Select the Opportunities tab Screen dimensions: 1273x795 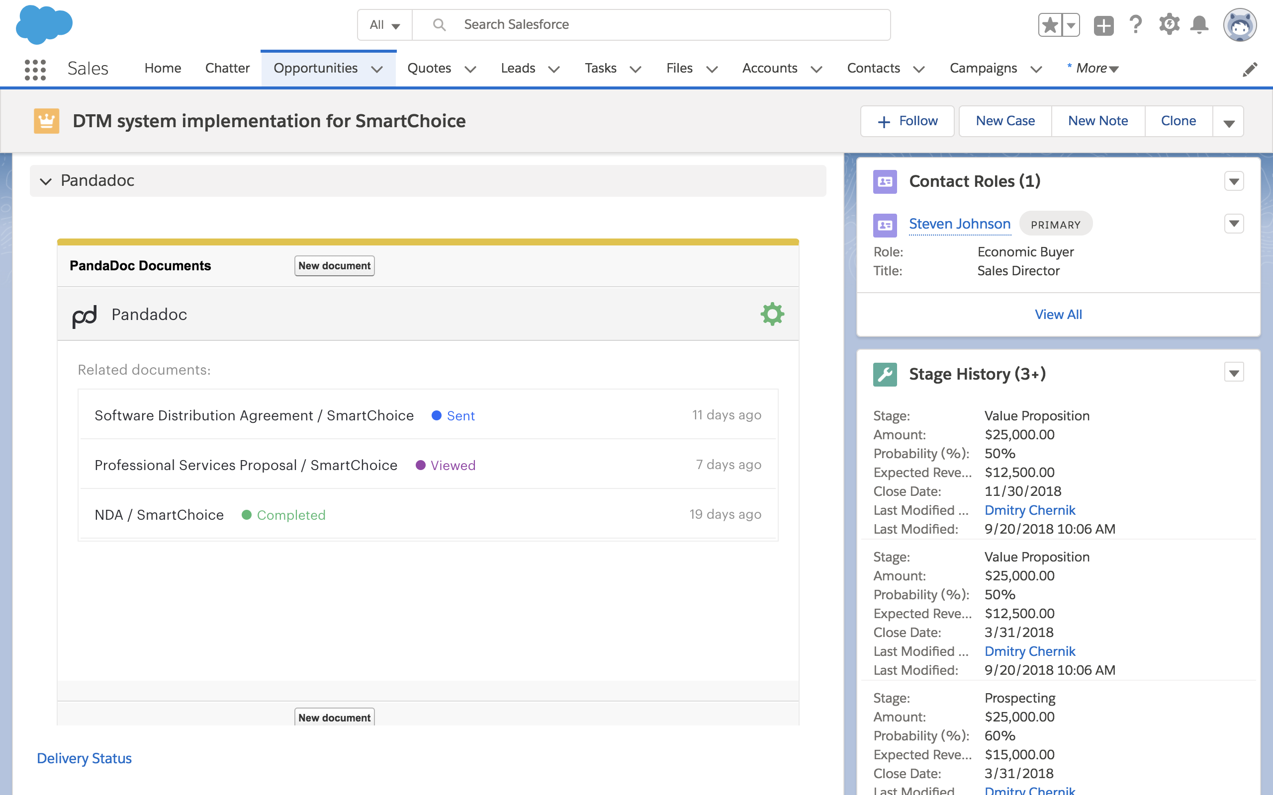(316, 69)
